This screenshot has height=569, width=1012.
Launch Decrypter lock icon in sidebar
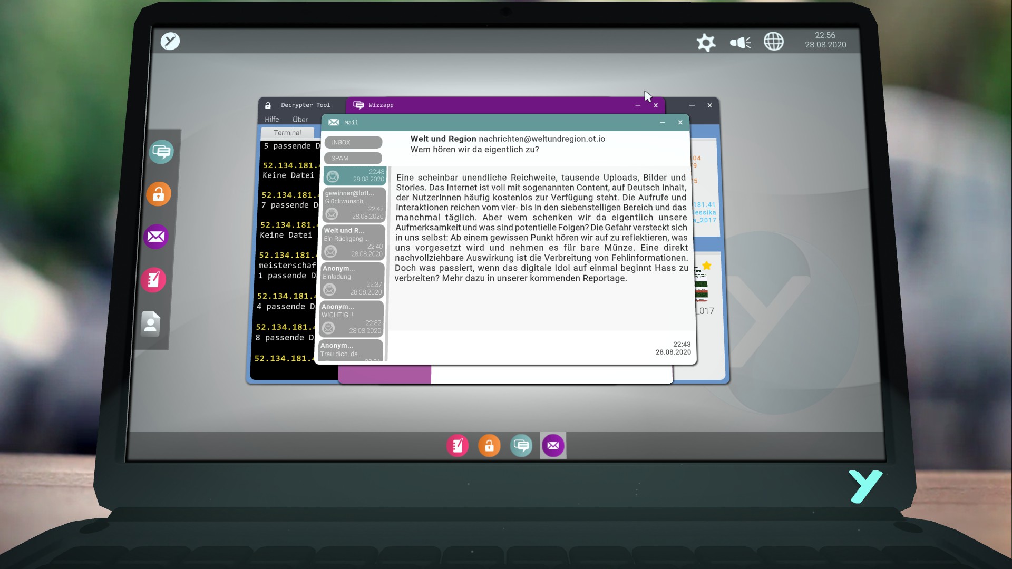point(159,194)
